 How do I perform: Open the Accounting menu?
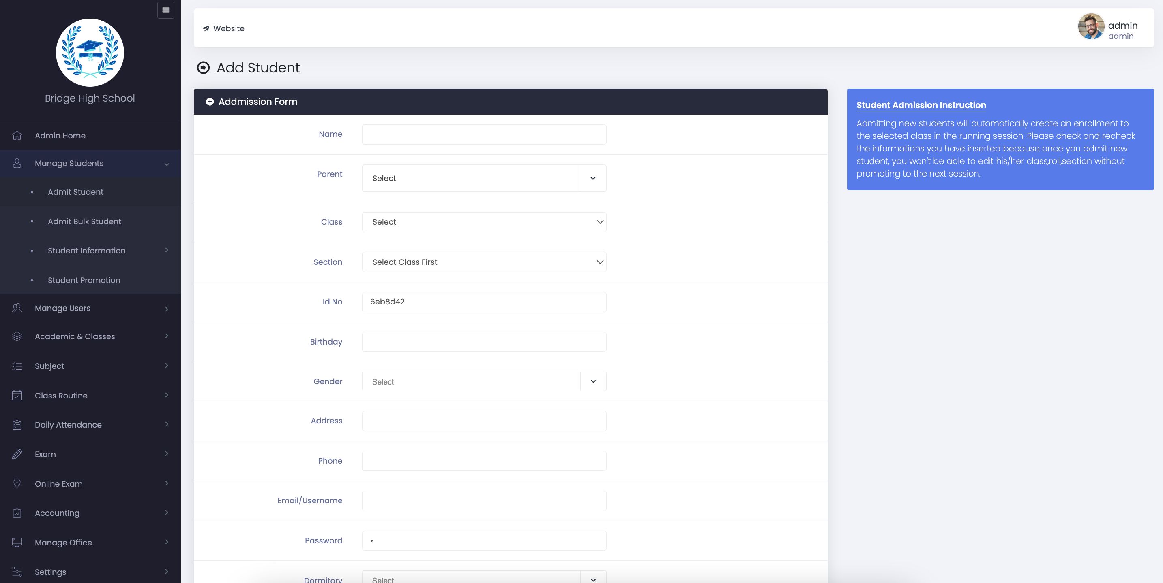click(57, 513)
